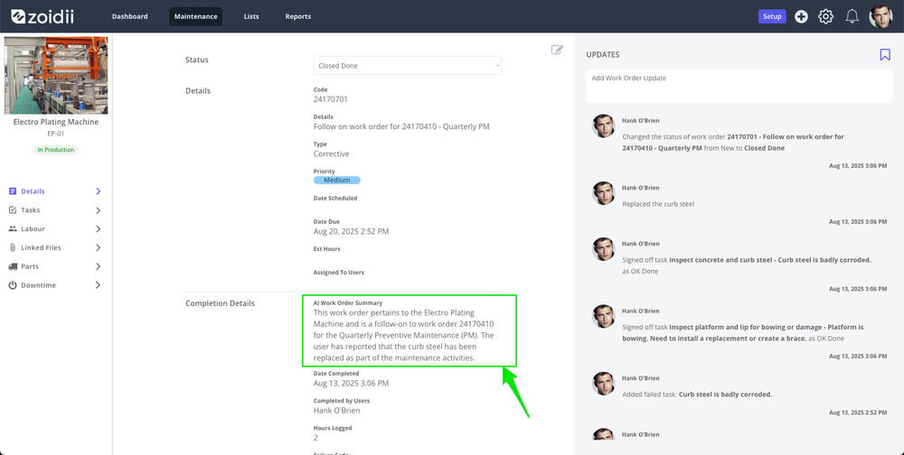Click the AI Work Order Summary text
The height and width of the screenshot is (455, 904).
coord(404,335)
